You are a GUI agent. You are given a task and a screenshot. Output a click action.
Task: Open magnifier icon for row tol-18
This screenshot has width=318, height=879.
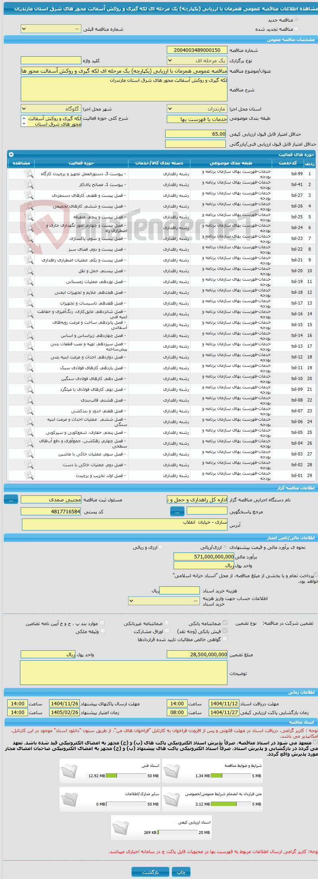[29, 292]
